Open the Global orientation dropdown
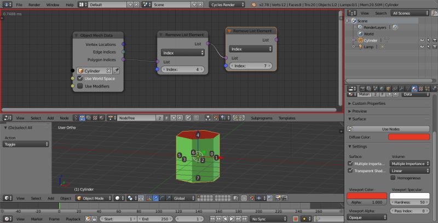This screenshot has height=223, width=438. [184, 198]
